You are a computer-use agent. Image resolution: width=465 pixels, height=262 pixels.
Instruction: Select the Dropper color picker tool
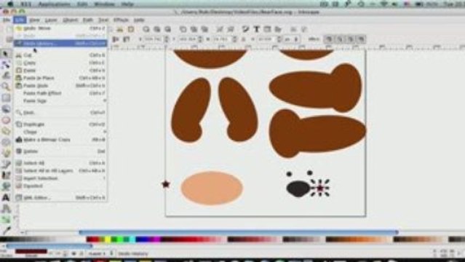pos(6,230)
